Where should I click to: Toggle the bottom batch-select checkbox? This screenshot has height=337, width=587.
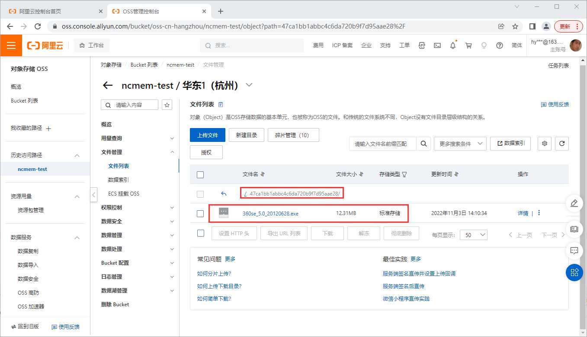(200, 233)
